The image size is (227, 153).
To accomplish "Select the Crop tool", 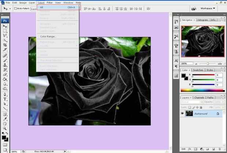I will coord(5,45).
